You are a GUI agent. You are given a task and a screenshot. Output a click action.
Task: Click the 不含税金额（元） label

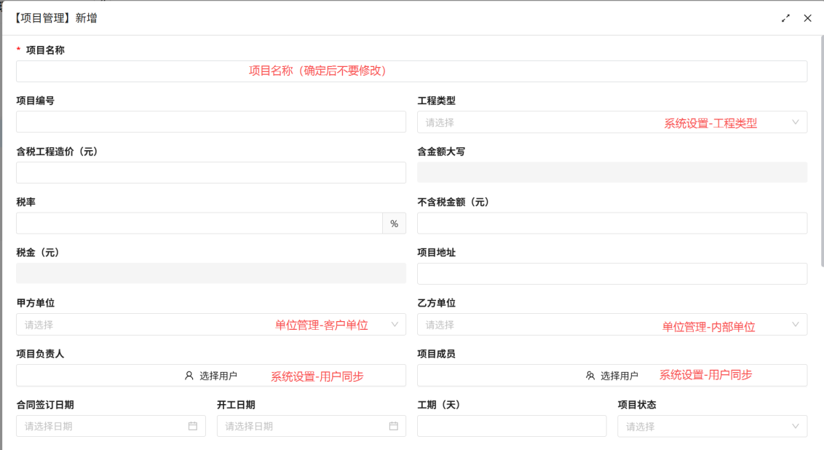click(453, 202)
